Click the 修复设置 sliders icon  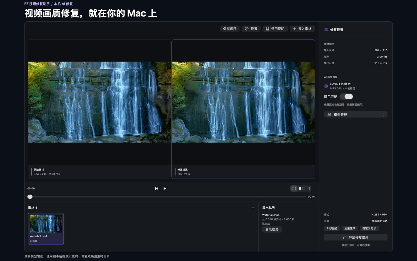[326, 30]
